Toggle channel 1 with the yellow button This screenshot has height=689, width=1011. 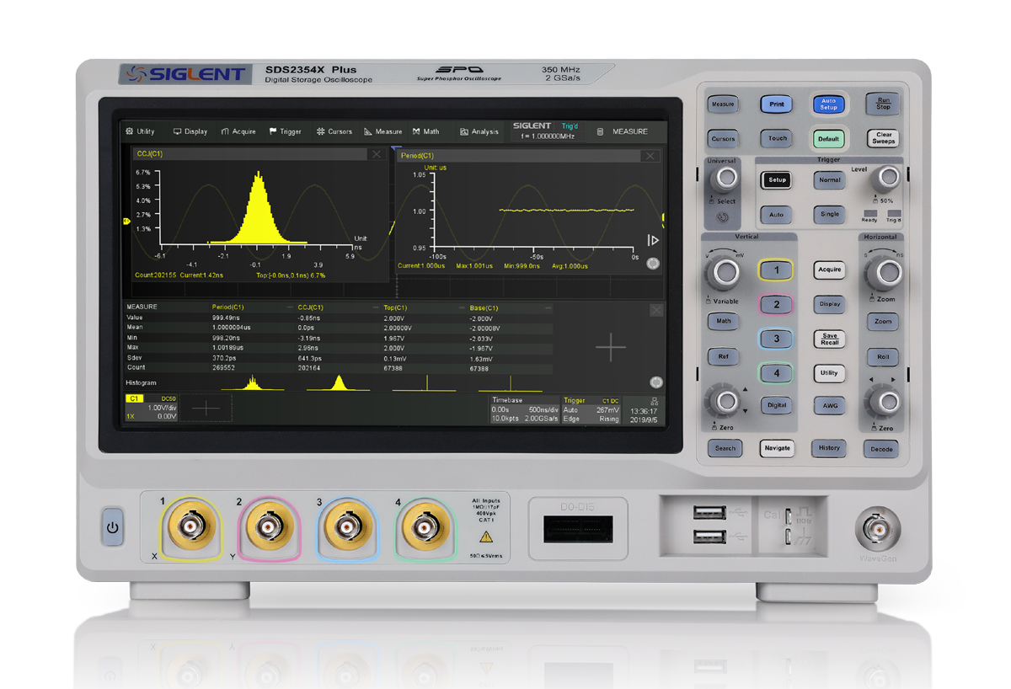click(x=777, y=270)
